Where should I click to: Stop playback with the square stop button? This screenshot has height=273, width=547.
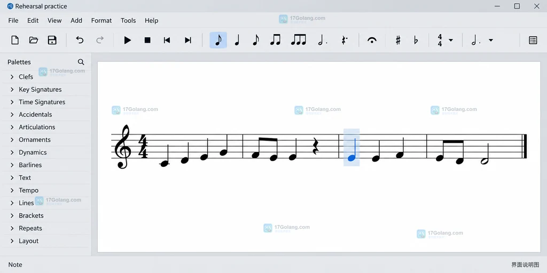pos(147,40)
